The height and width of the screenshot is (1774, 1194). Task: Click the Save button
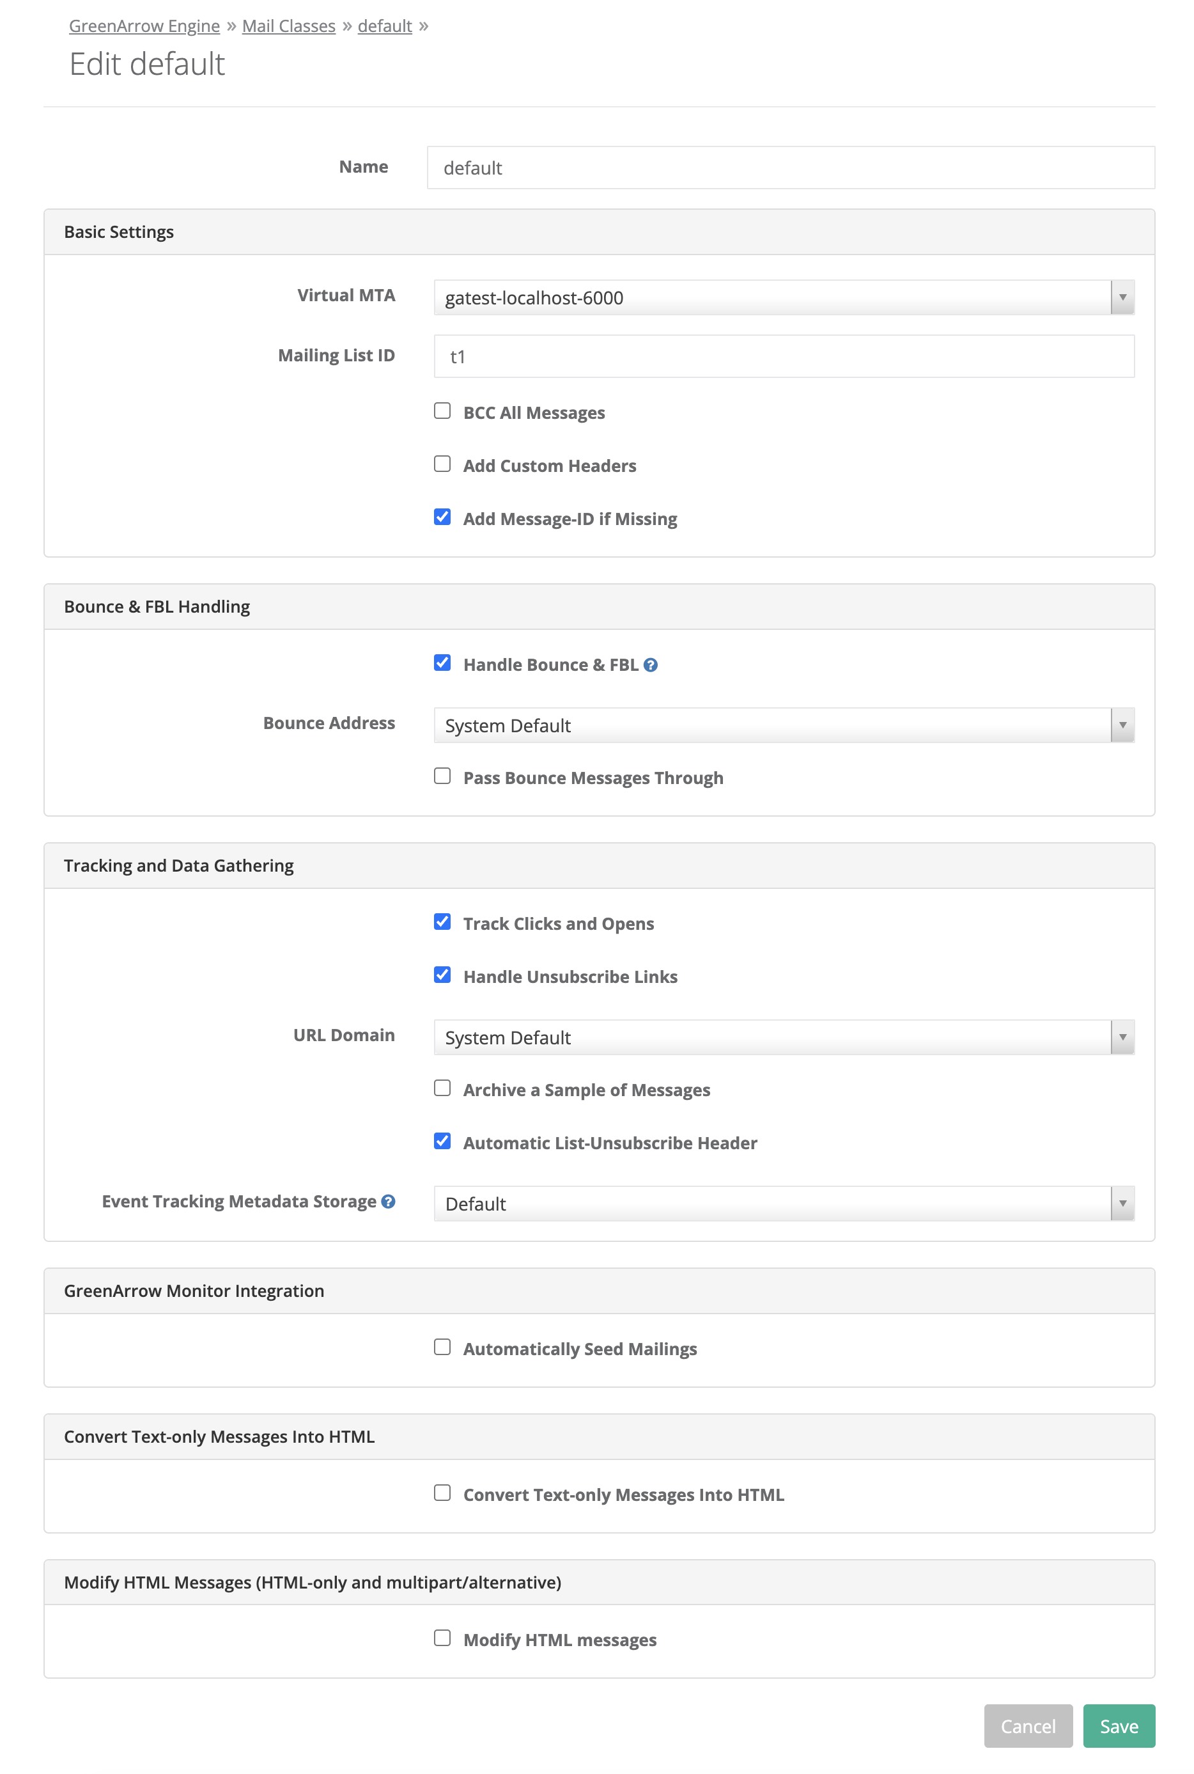pos(1119,1726)
